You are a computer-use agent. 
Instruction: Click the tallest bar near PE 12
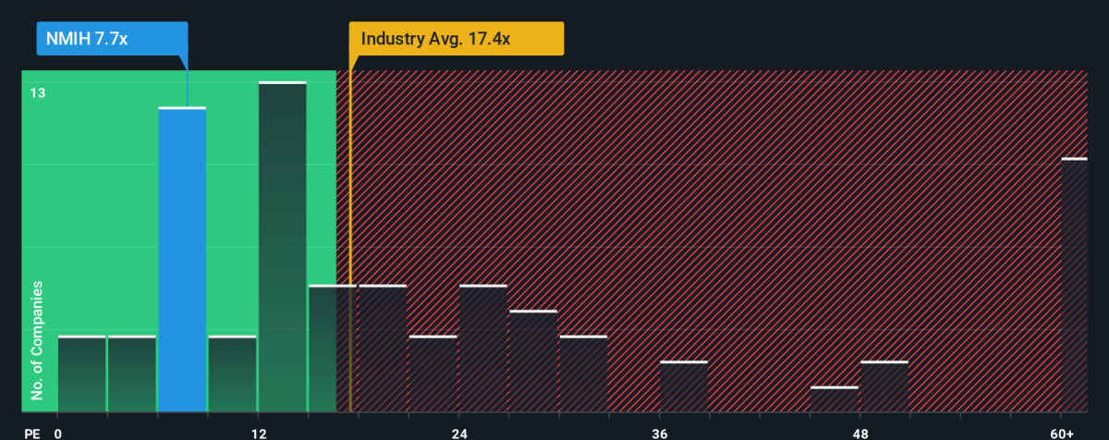282,247
